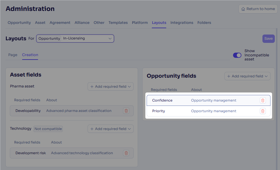The image size is (280, 170).
Task: Open the Templates tab
Action: pos(118,23)
